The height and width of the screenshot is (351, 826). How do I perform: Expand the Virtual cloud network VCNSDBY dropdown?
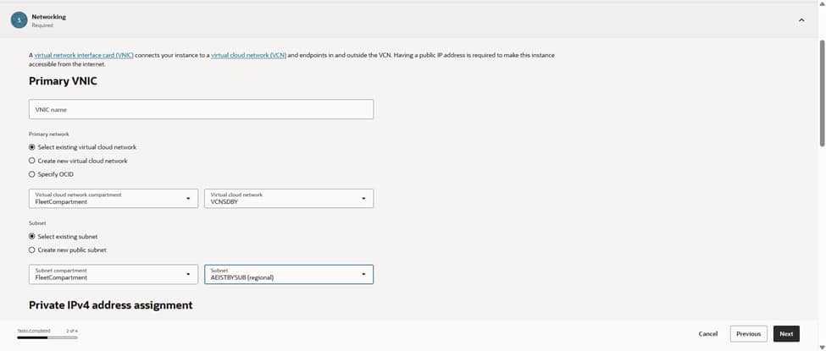tap(288, 199)
